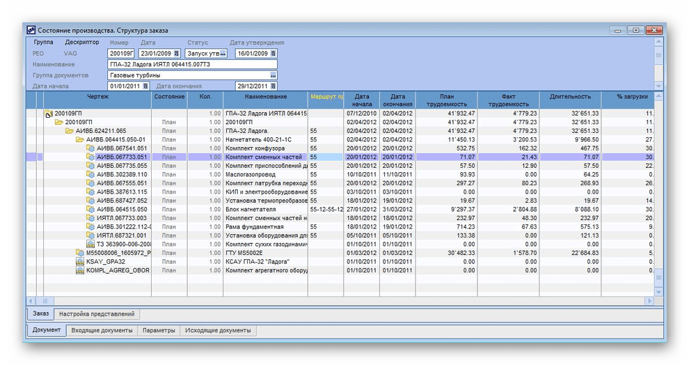Click the route cell 55-12-55-12
The height and width of the screenshot is (365, 689).
coord(326,210)
